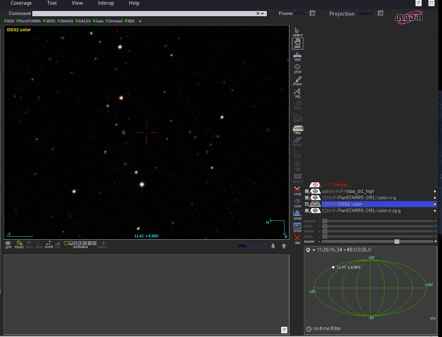442x337 pixels.
Task: Activate the select tool
Action: pos(297,32)
